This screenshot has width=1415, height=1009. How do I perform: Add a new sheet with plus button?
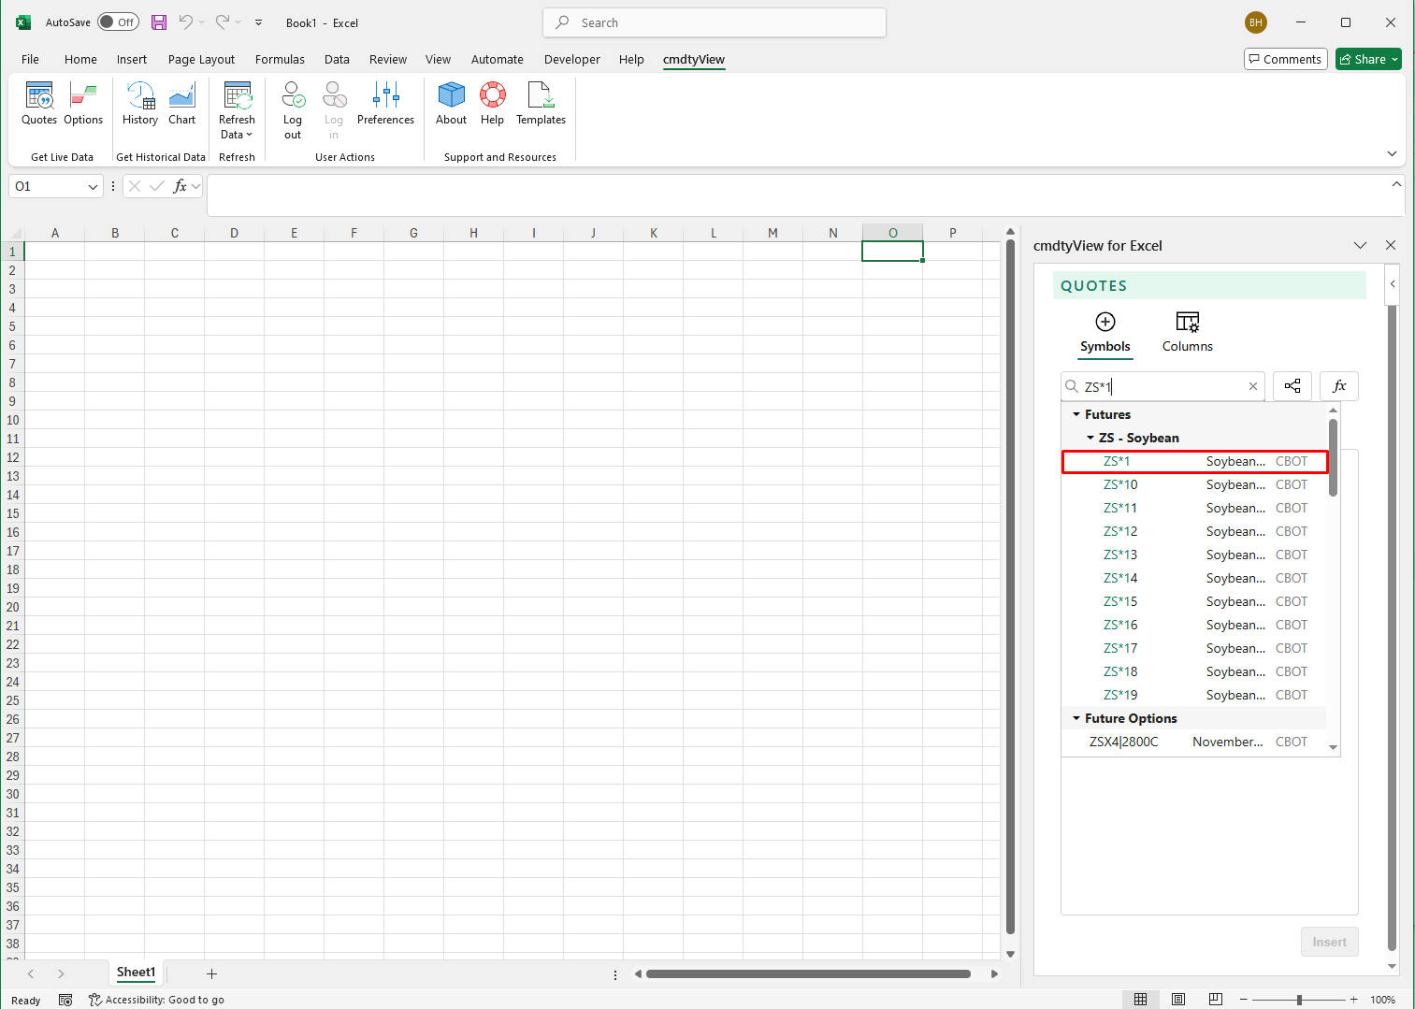point(211,973)
